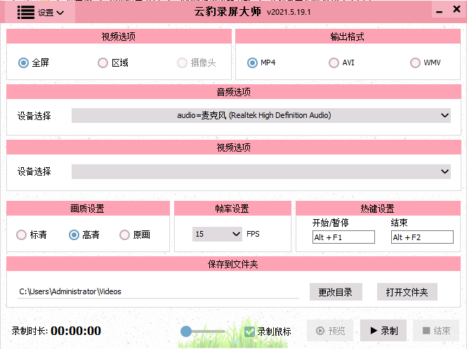Click the 开始/暂停 hotkey field Alt+F1
Image resolution: width=467 pixels, height=349 pixels.
pyautogui.click(x=343, y=237)
